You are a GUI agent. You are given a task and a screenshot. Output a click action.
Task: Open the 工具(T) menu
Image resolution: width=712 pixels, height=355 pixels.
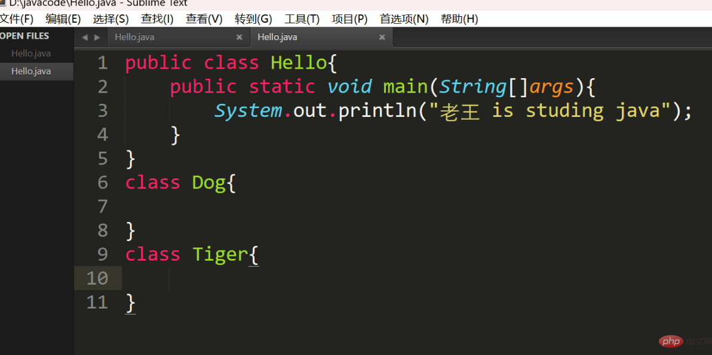click(302, 19)
